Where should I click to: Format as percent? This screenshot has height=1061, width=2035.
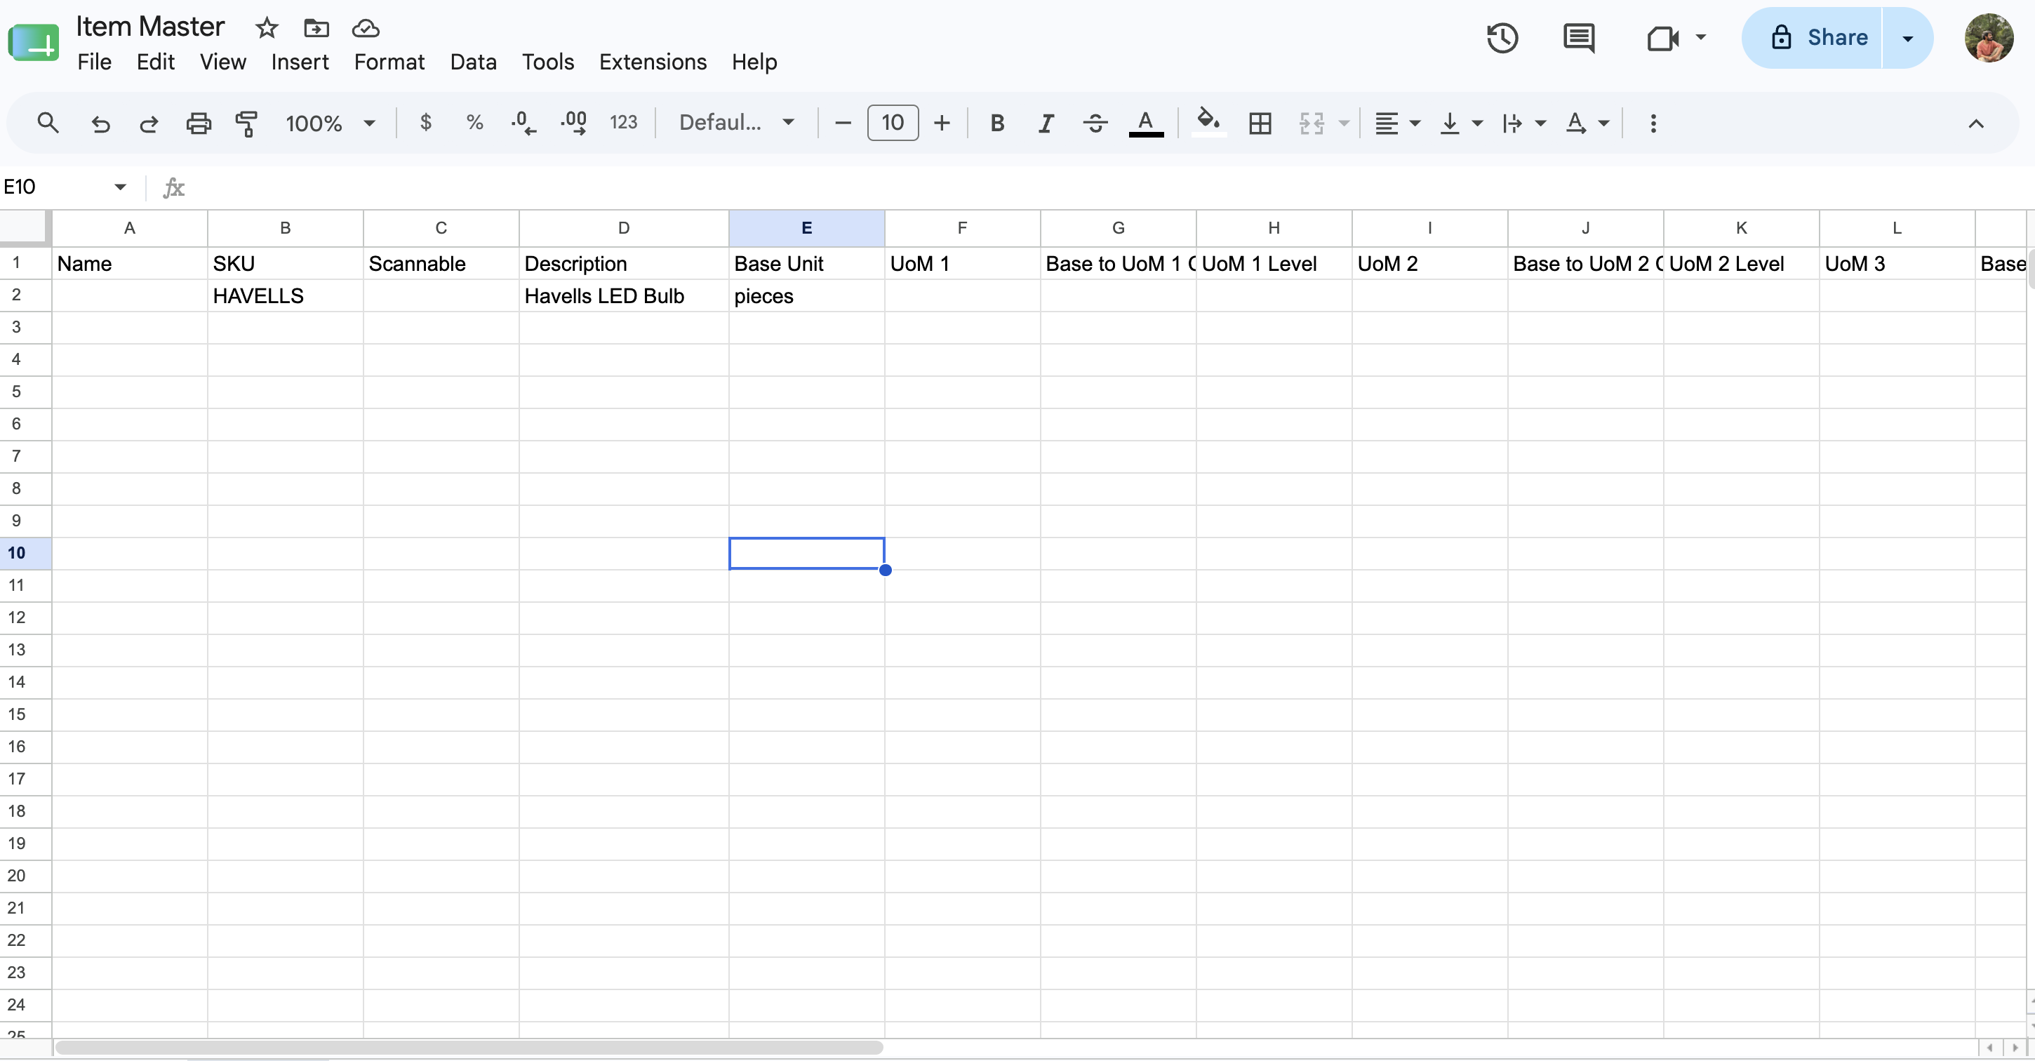click(474, 123)
